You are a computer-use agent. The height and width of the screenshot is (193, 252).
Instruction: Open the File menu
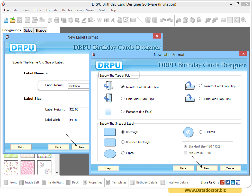(x=6, y=10)
